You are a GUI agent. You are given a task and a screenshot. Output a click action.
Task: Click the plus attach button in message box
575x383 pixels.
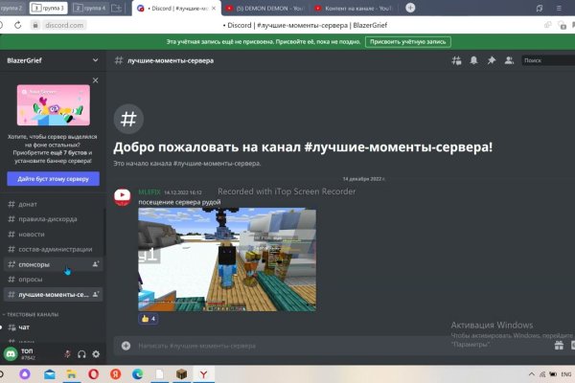click(126, 344)
